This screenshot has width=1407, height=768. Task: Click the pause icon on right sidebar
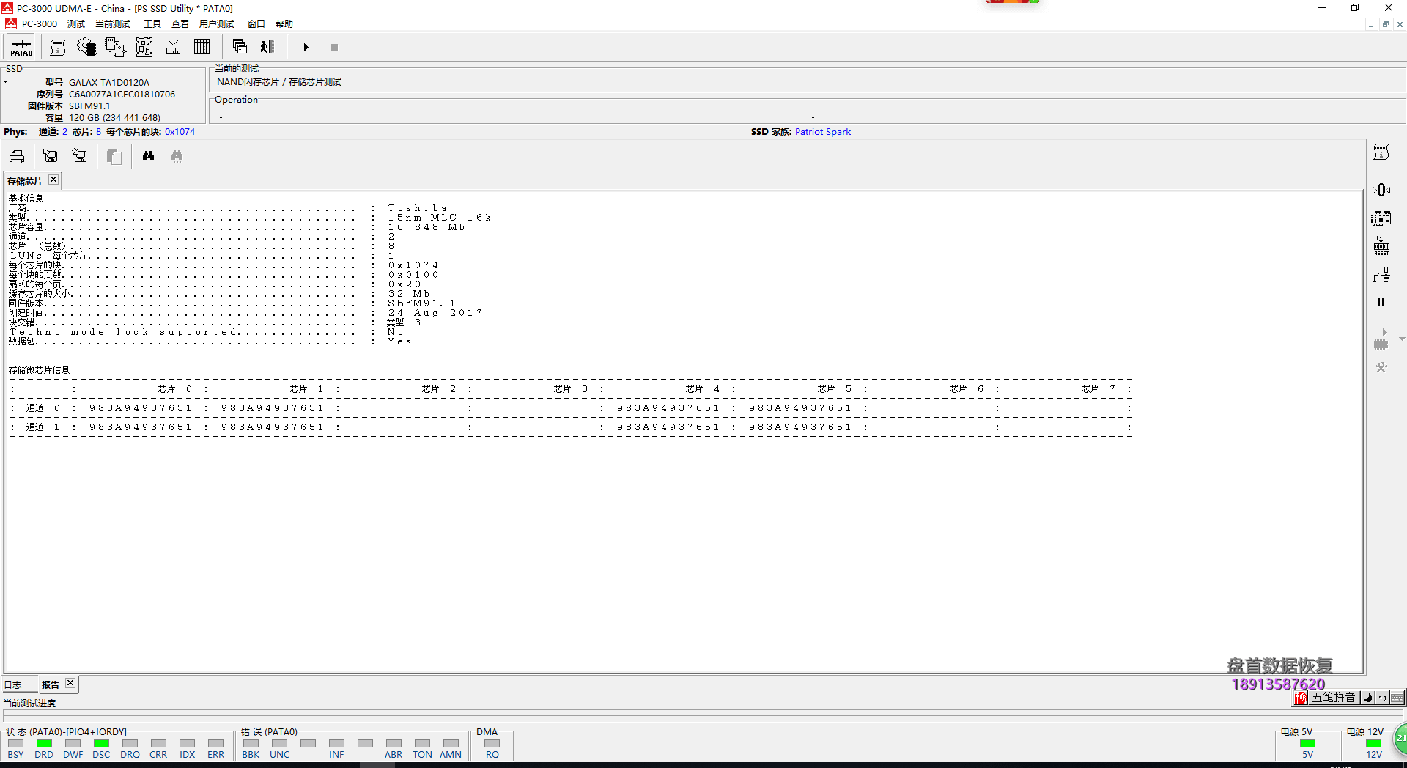click(1381, 301)
